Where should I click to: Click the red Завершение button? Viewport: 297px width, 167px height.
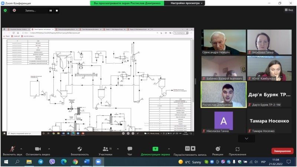pos(282,151)
